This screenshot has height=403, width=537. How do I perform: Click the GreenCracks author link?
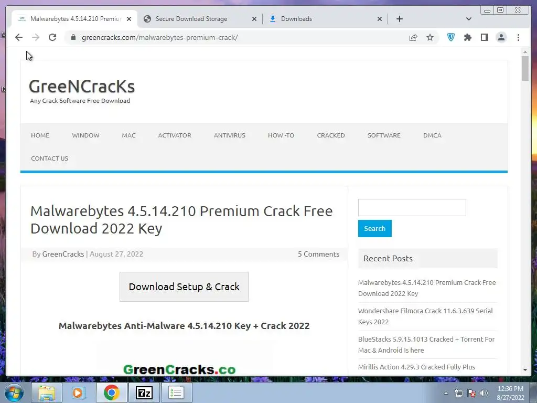[63, 254]
